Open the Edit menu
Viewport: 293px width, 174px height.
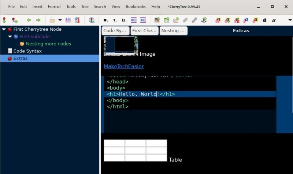(23, 7)
